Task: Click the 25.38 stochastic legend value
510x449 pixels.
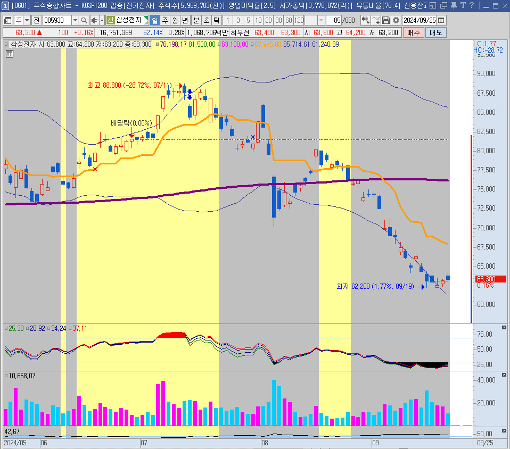Action: tap(17, 328)
